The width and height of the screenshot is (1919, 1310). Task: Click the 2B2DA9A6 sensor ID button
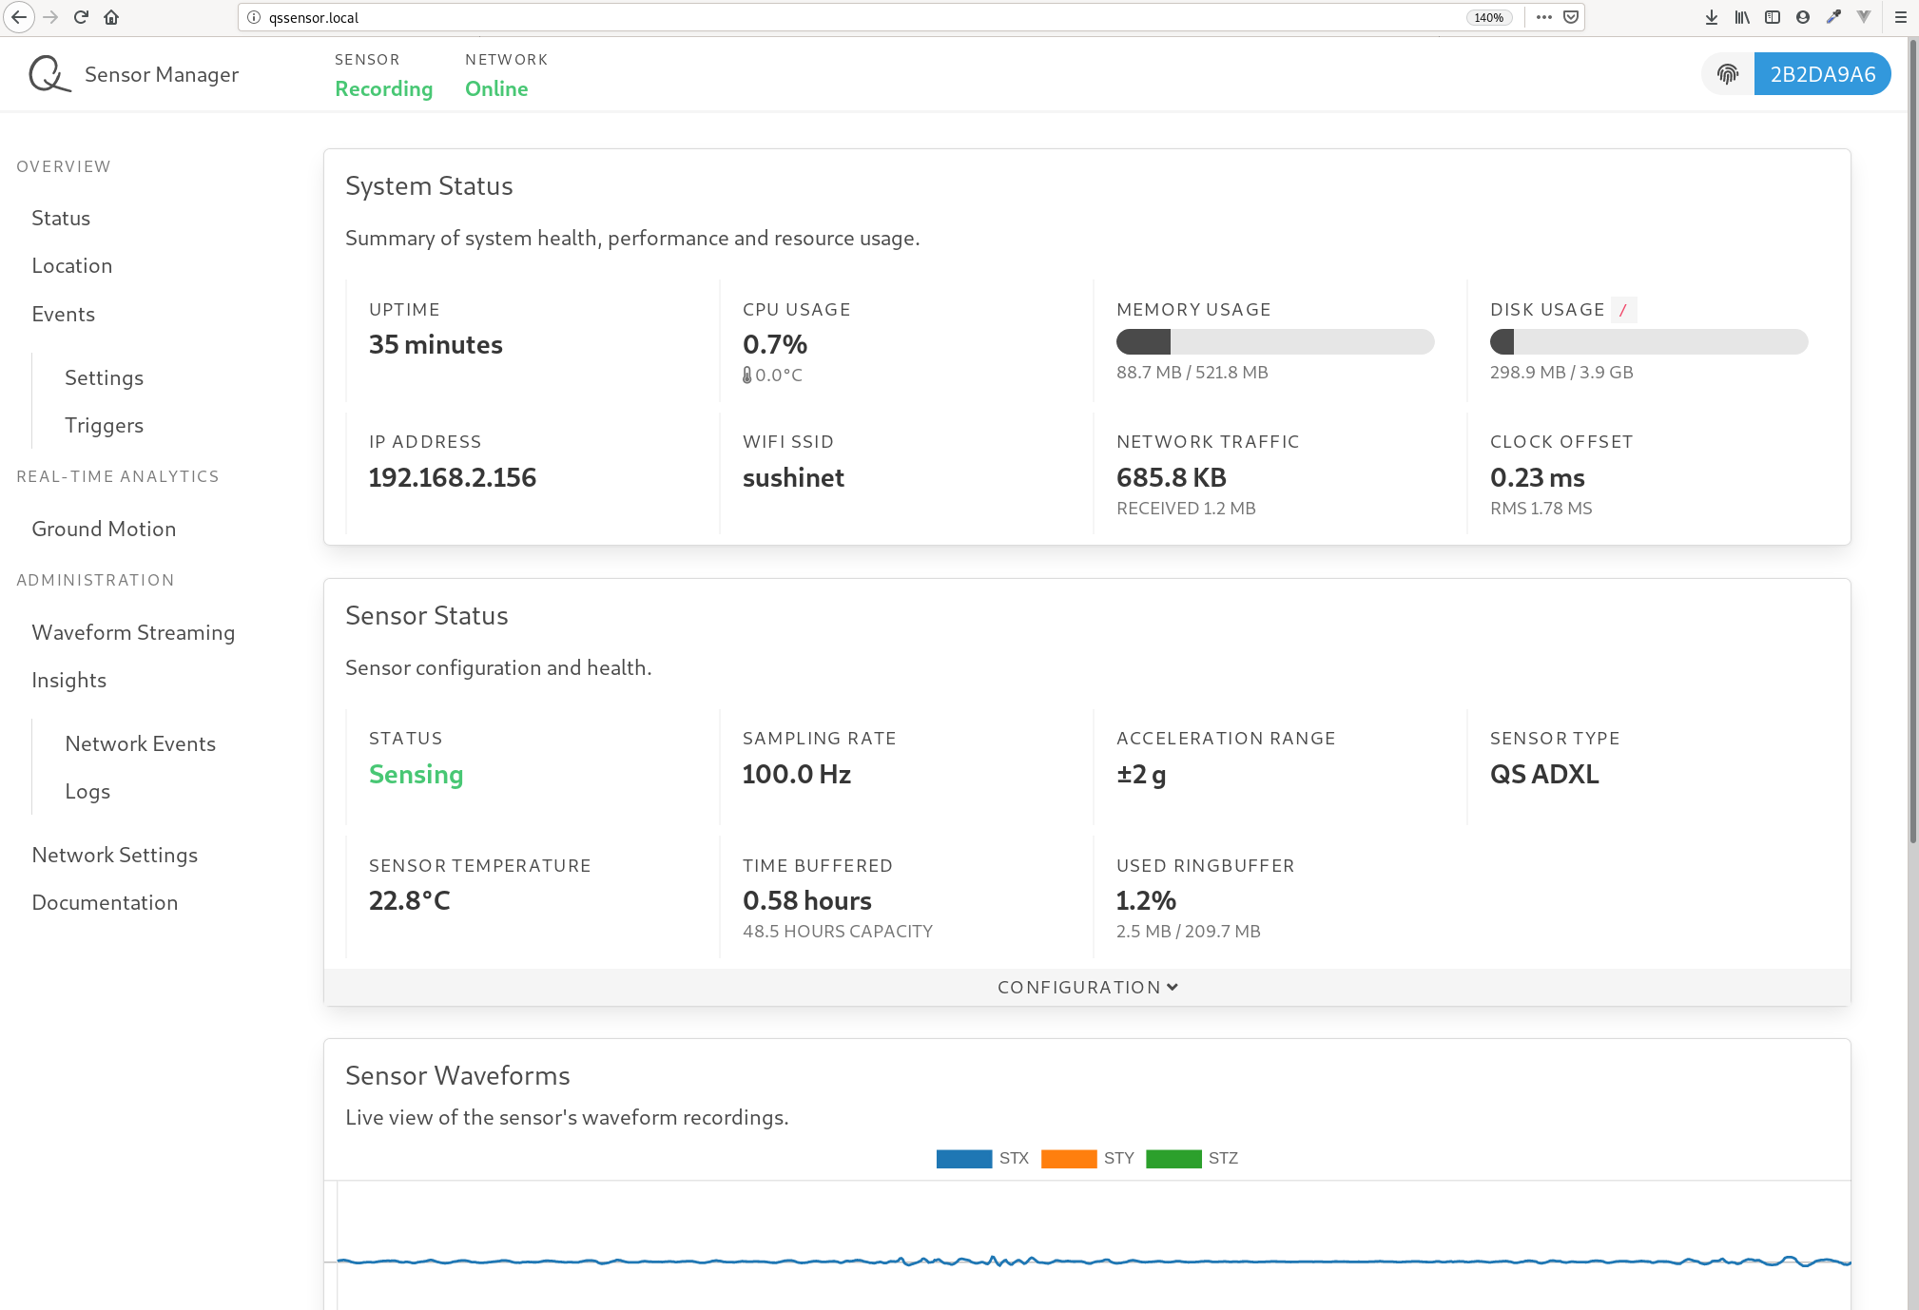(1822, 74)
